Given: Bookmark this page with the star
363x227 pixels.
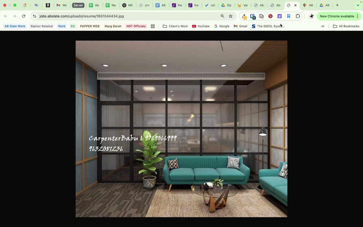Looking at the screenshot, I should tap(231, 16).
